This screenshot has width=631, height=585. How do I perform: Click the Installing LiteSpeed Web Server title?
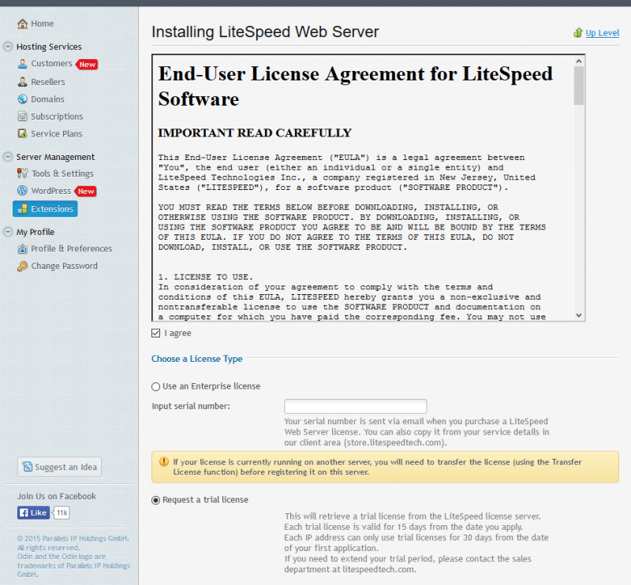click(265, 32)
